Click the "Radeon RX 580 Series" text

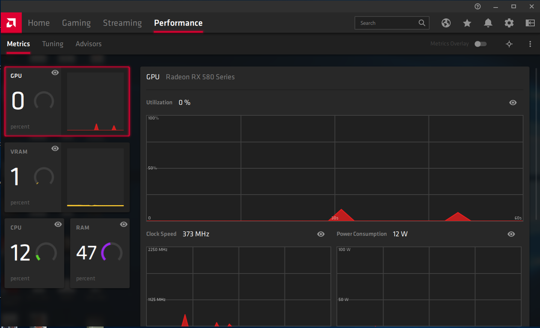pos(200,77)
